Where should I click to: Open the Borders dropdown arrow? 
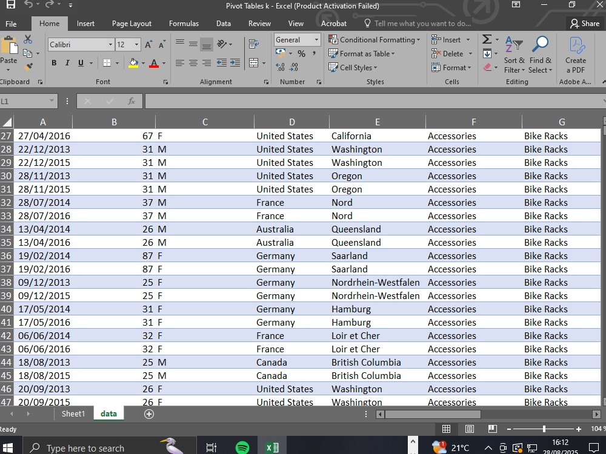[117, 64]
